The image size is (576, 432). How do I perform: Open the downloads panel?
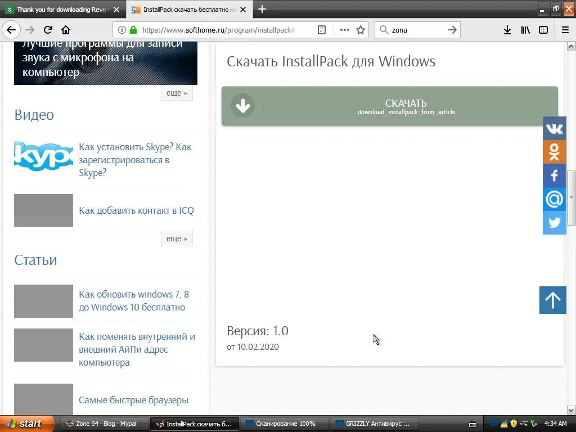(x=507, y=30)
